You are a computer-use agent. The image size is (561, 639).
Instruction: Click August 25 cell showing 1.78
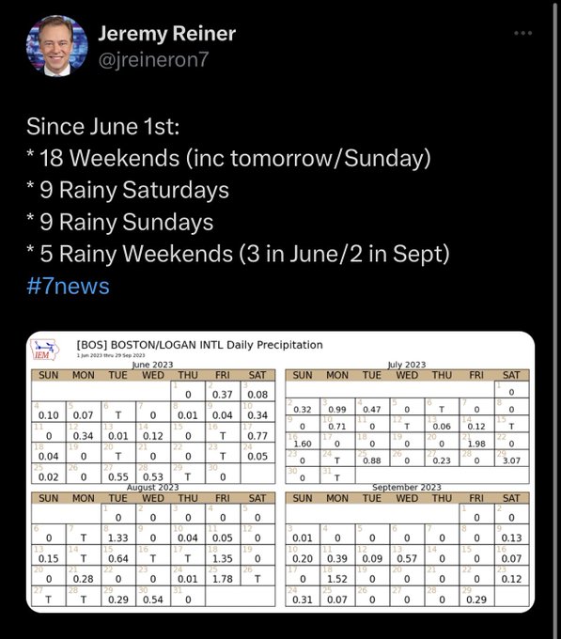(223, 575)
